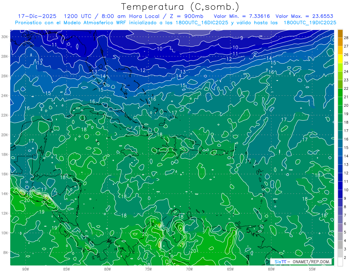Click the '6' label on the color scale
The height and width of the screenshot is (273, 354).
(x=345, y=224)
